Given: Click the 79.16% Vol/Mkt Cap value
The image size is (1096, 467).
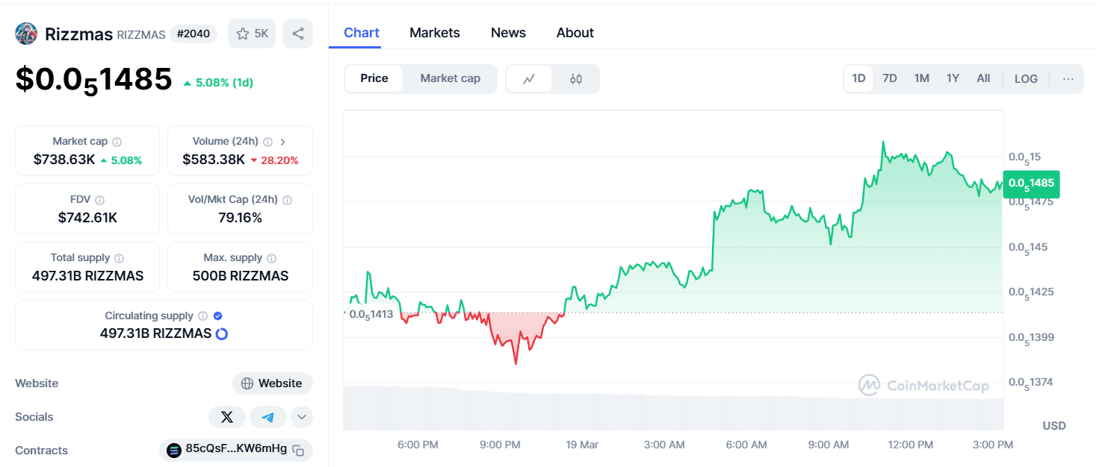Looking at the screenshot, I should (240, 218).
